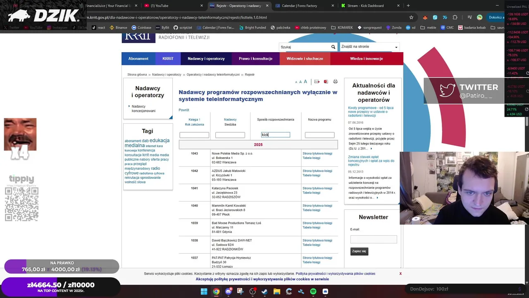Sort by 'Księga' column header
The image size is (529, 298).
click(194, 120)
